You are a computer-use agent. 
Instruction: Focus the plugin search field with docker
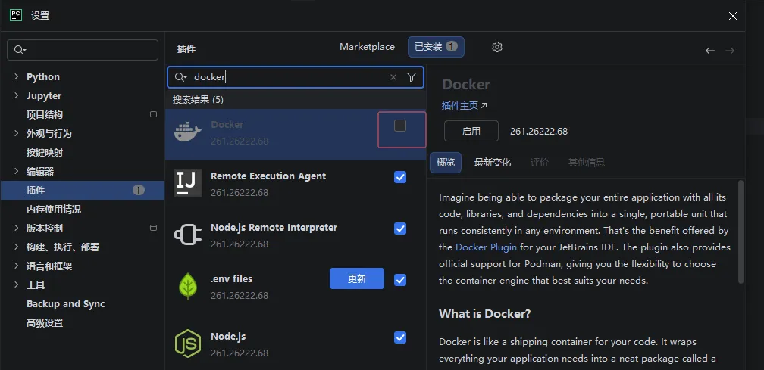(296, 77)
